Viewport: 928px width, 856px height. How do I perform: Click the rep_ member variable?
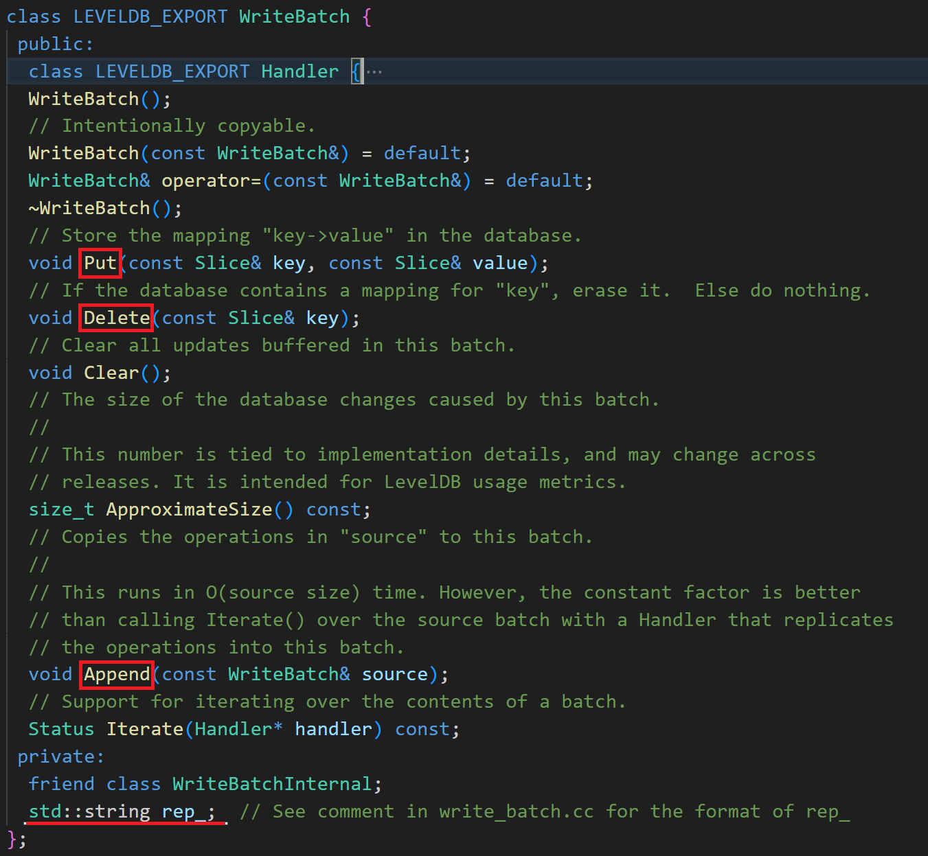[183, 811]
